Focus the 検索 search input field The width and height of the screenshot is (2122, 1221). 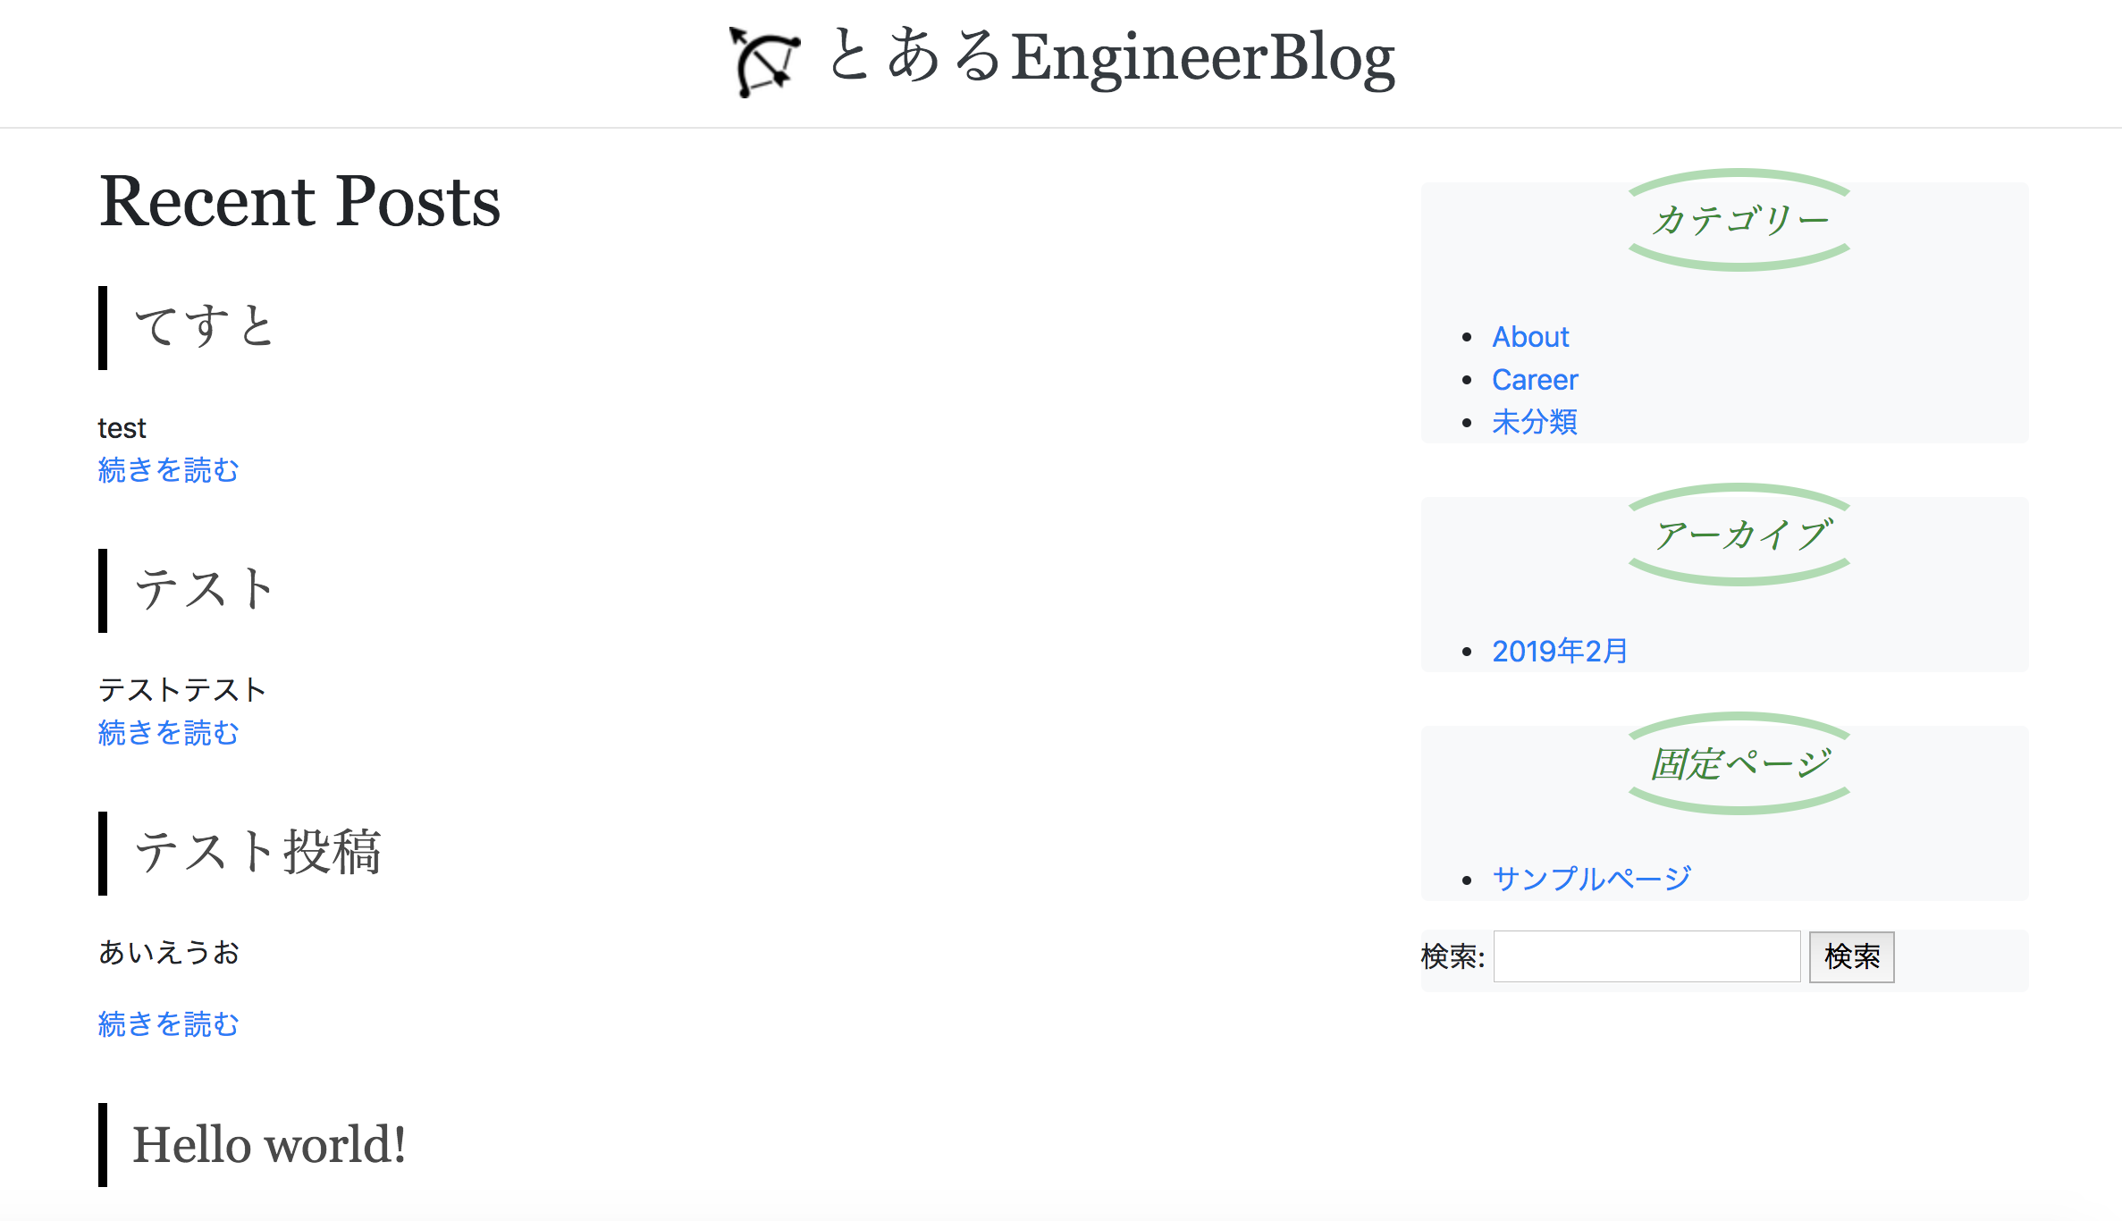1646,956
